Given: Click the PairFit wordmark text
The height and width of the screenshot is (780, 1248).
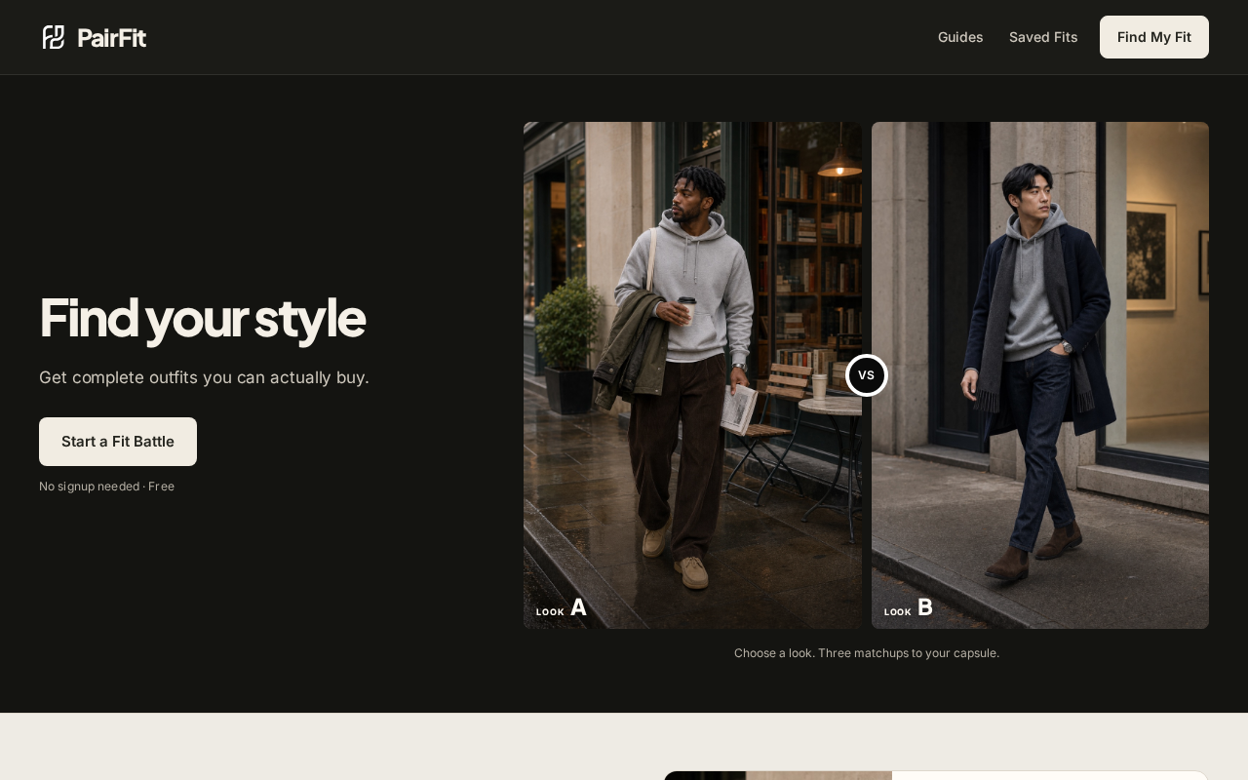Looking at the screenshot, I should [111, 37].
